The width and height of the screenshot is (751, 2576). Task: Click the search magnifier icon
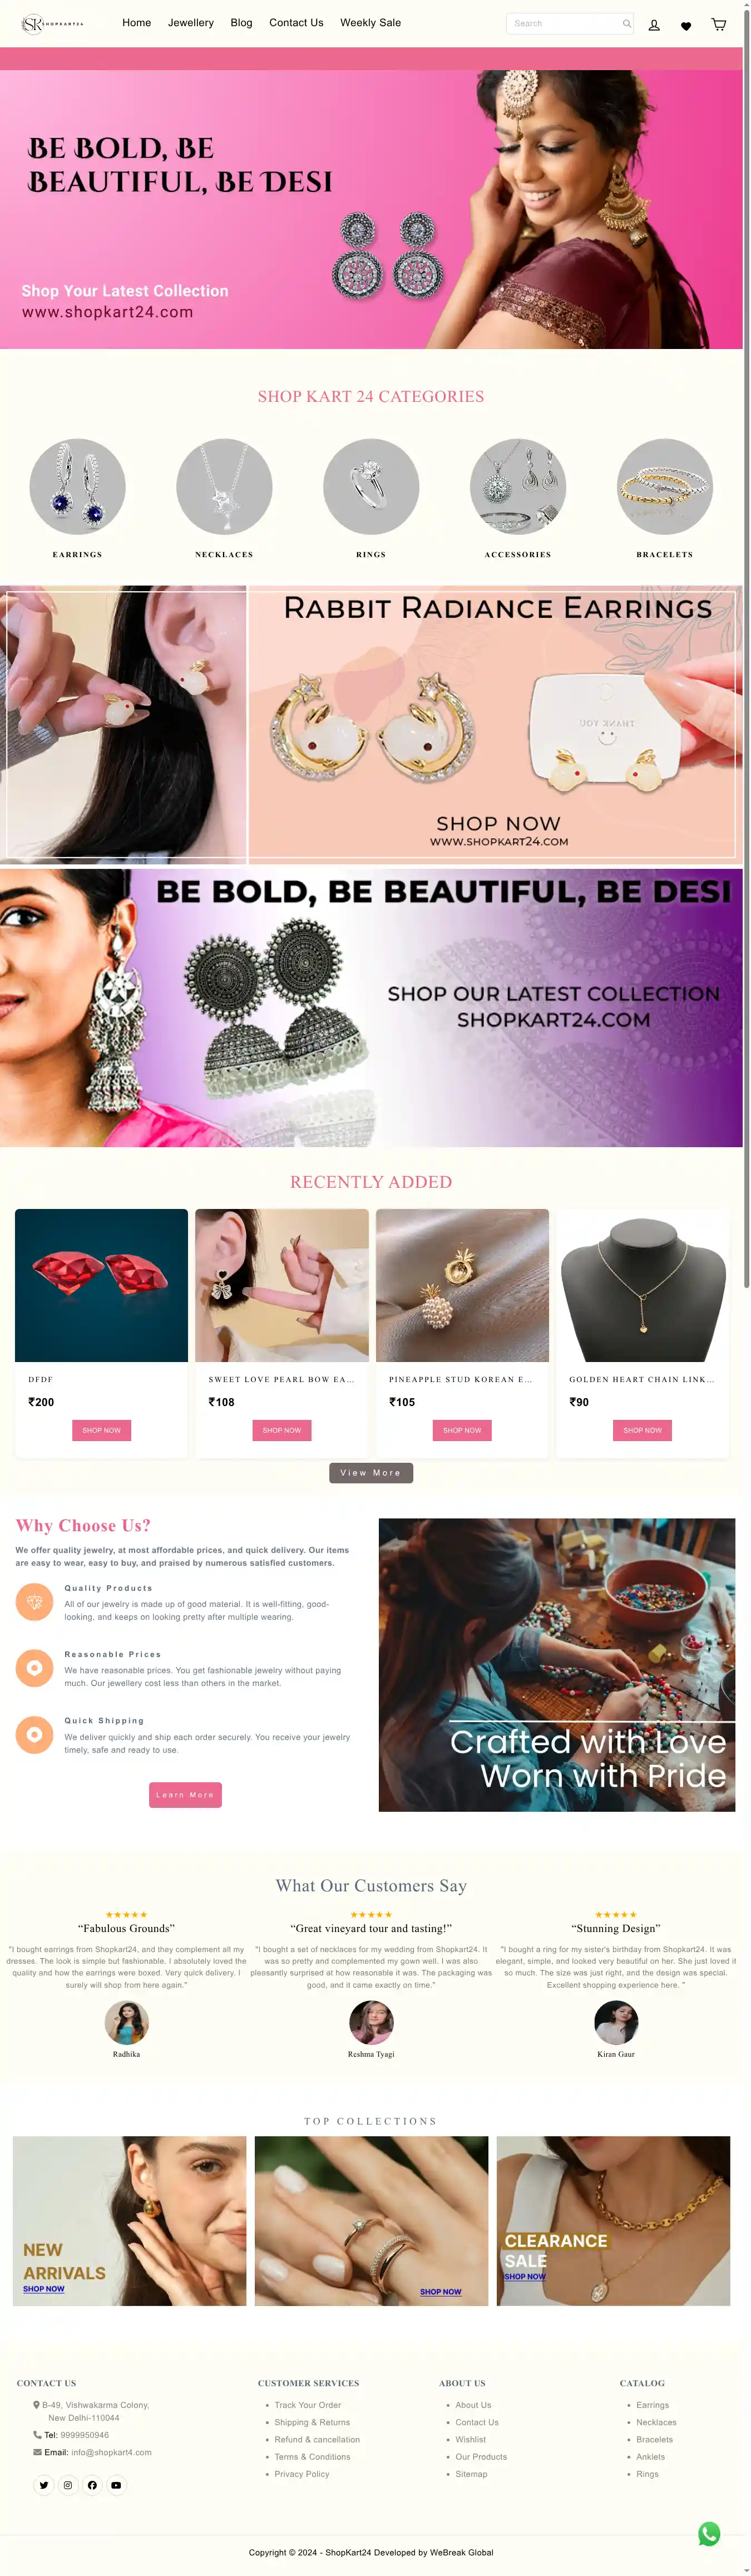pos(626,23)
